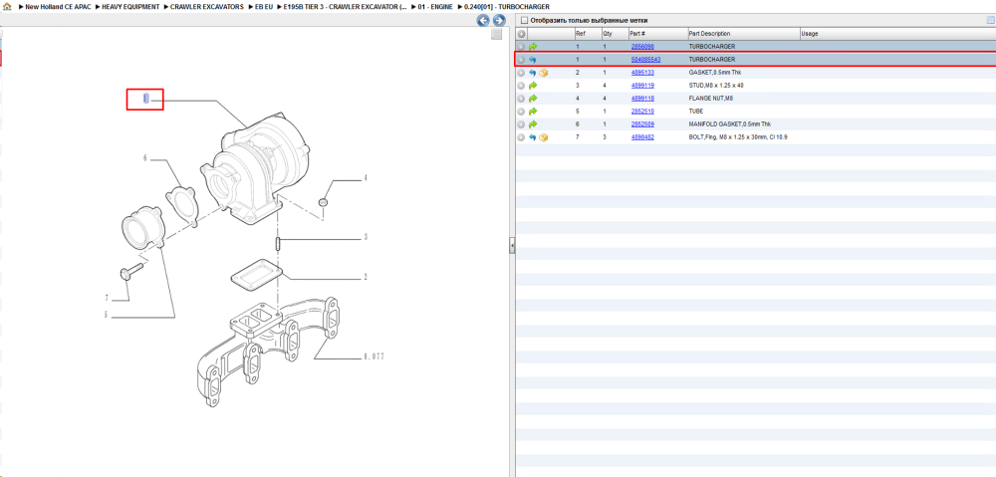The height and width of the screenshot is (477, 996).
Task: Select callout 5 for the tube drawing
Action: pyautogui.click(x=107, y=315)
